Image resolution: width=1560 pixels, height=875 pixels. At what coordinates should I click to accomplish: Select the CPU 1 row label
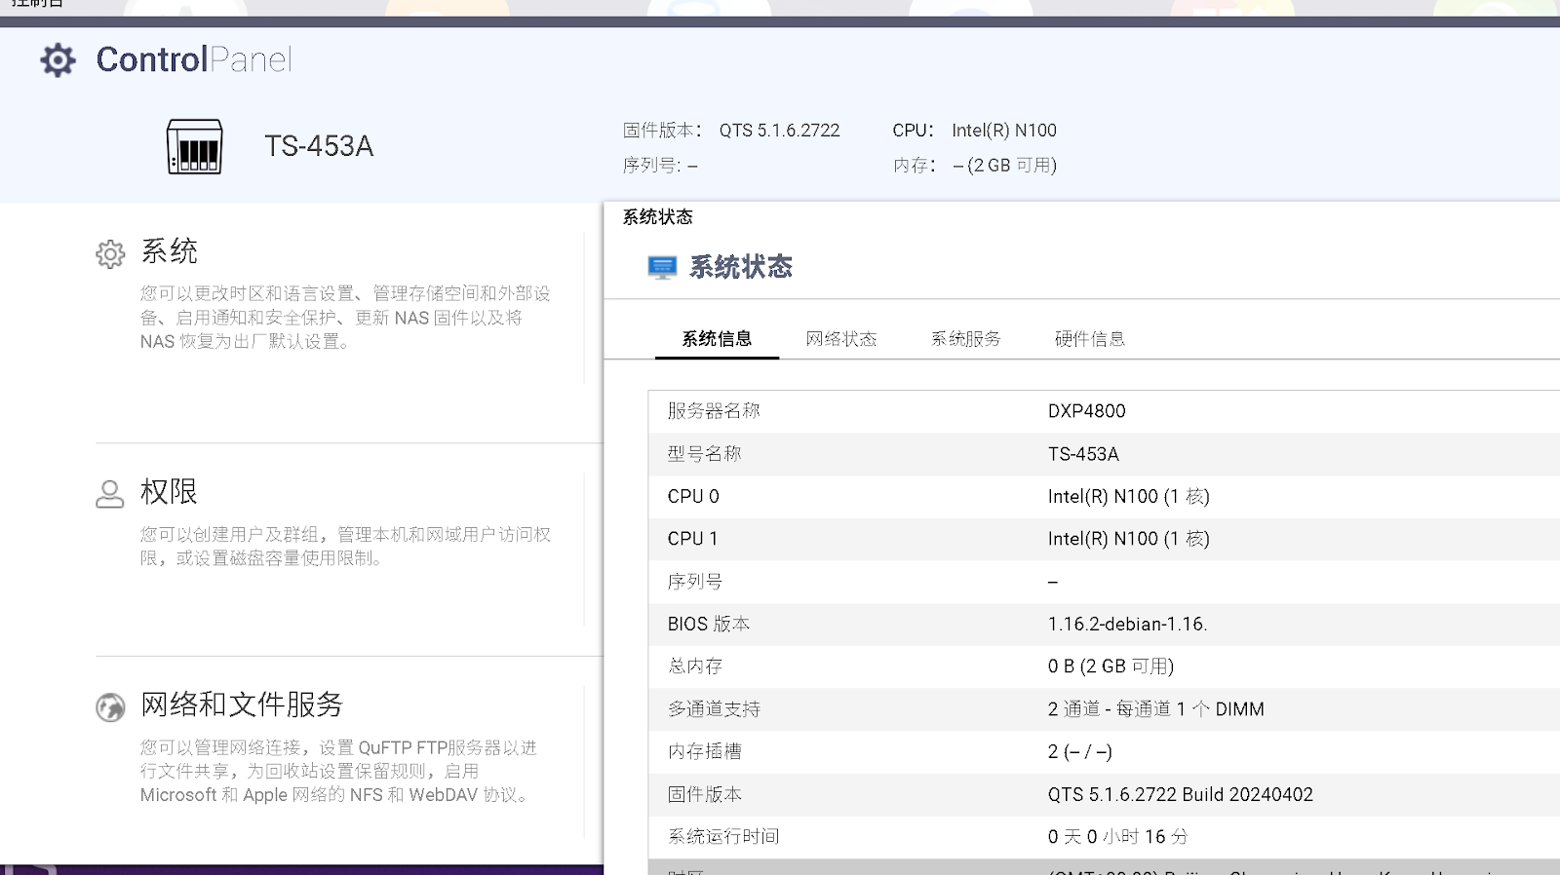pyautogui.click(x=693, y=539)
